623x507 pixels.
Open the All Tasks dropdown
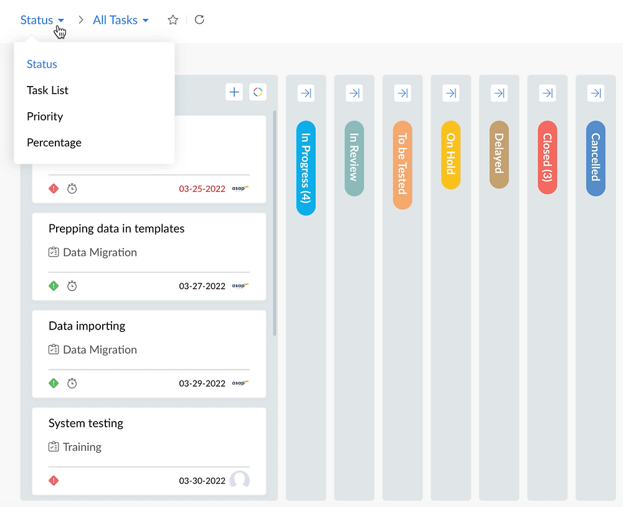tap(120, 20)
